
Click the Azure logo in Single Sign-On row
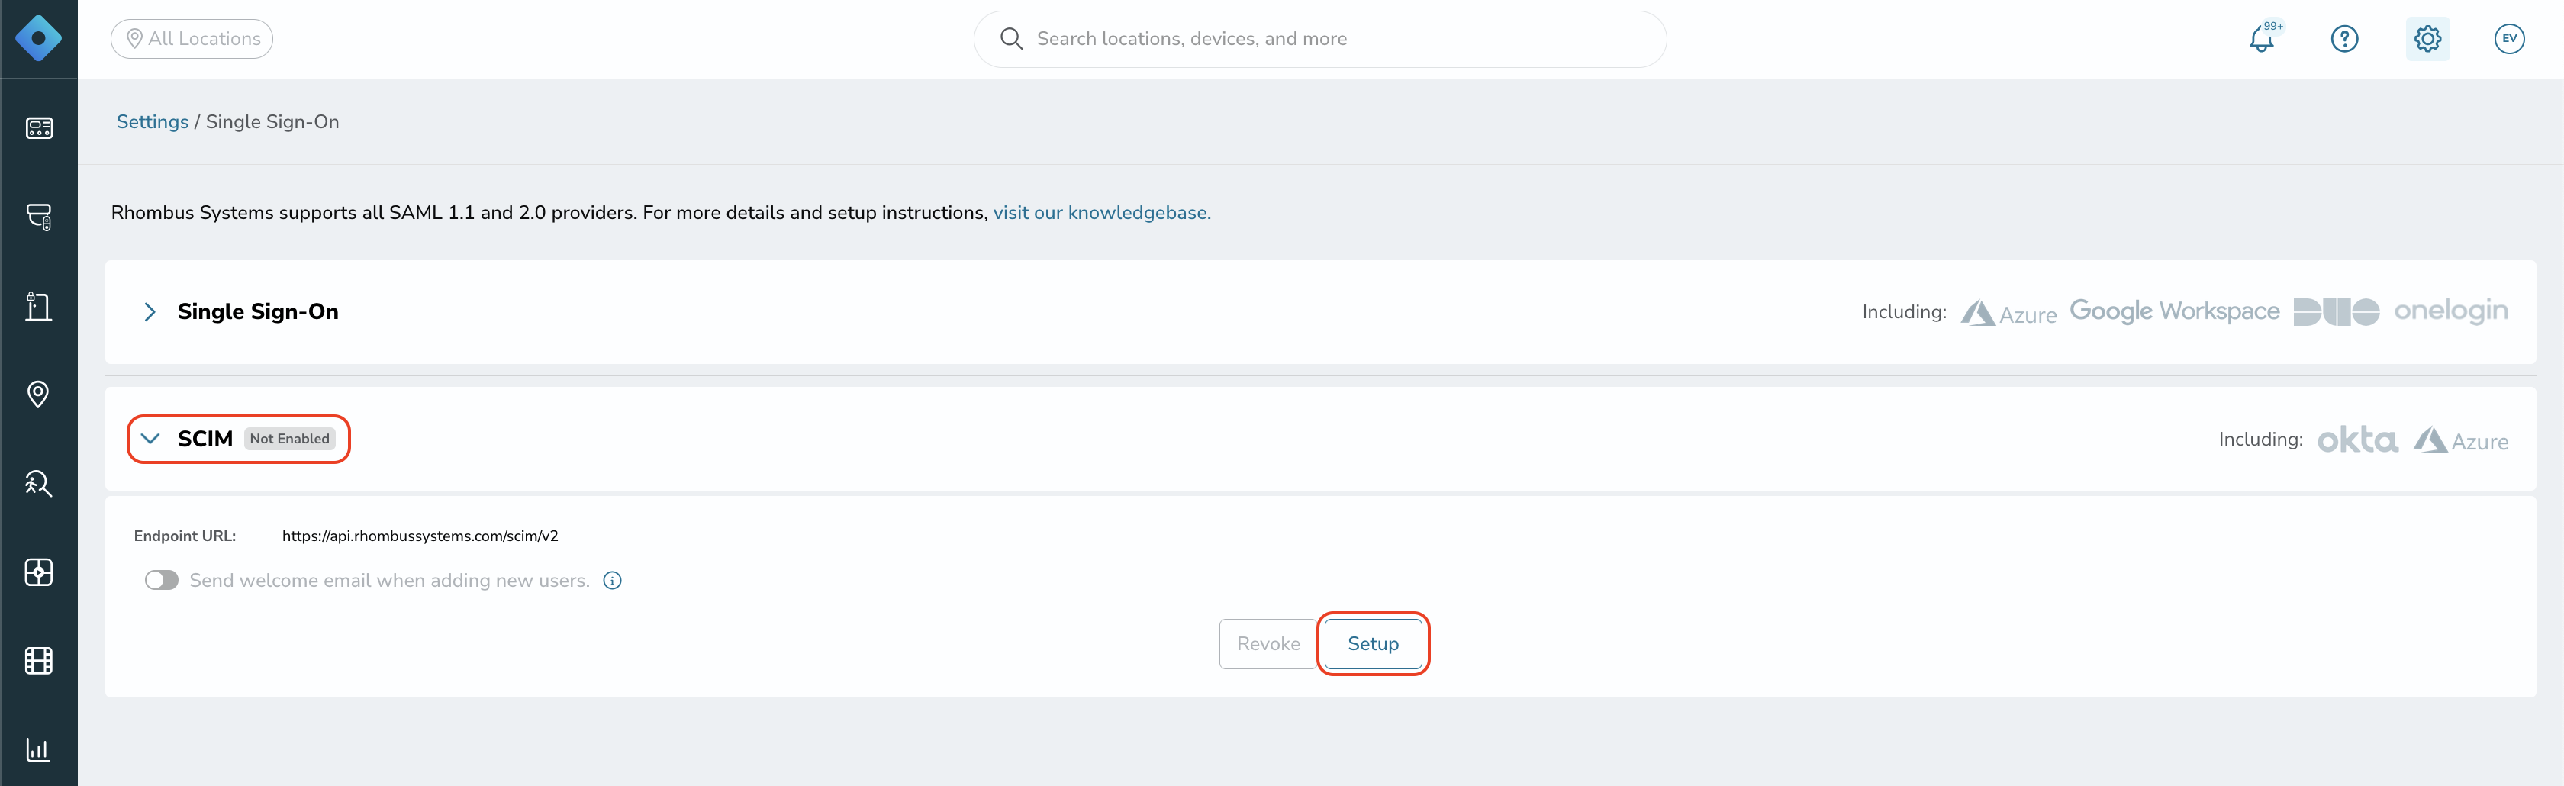point(2008,314)
